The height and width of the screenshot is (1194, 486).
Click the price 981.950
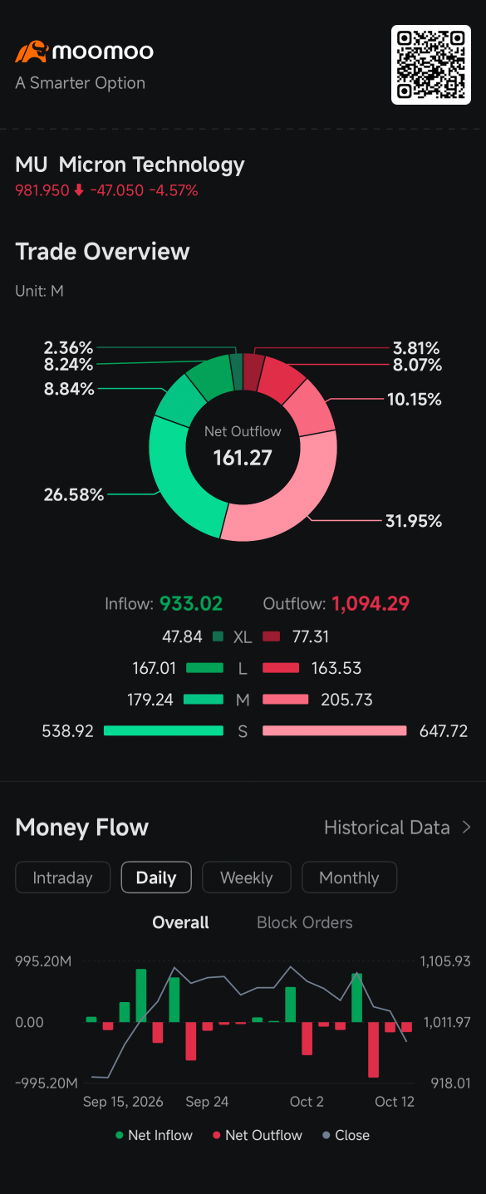[42, 190]
